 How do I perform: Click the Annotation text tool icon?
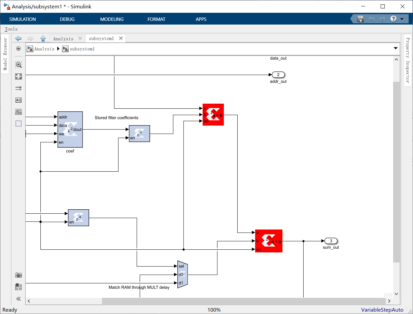point(19,100)
